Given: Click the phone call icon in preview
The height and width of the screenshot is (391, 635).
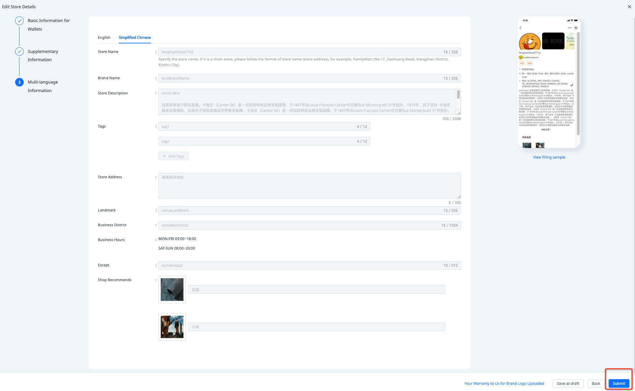Looking at the screenshot, I should click(x=572, y=85).
